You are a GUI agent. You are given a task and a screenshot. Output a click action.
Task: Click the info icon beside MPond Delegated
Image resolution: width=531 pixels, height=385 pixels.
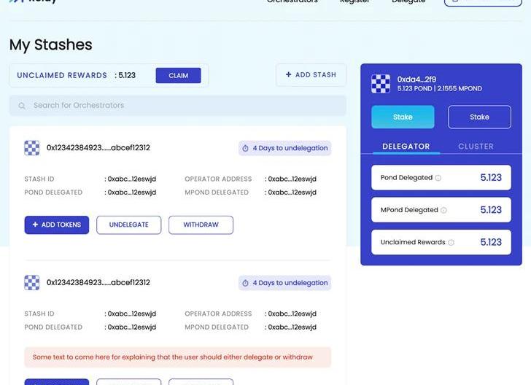[x=443, y=210]
